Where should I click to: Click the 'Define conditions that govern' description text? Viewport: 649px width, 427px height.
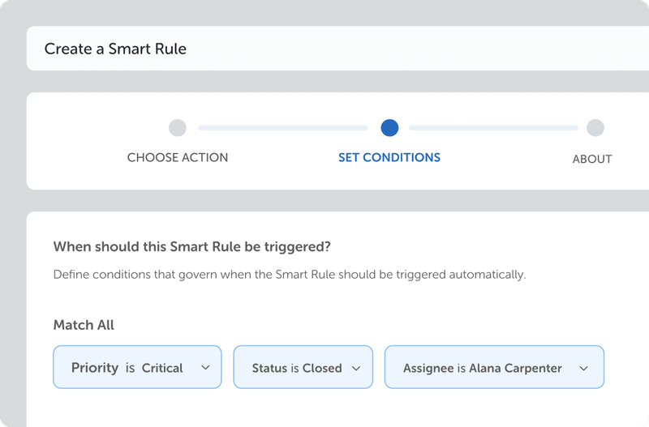tap(290, 274)
